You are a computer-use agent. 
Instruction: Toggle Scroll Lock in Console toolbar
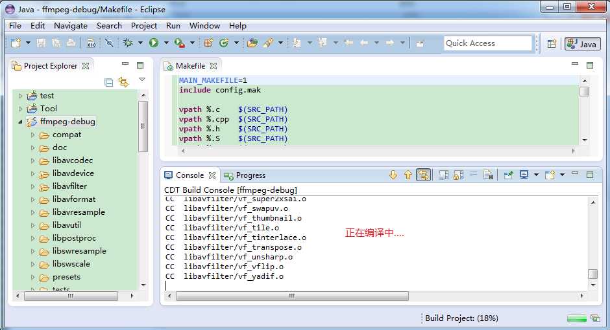coord(458,175)
